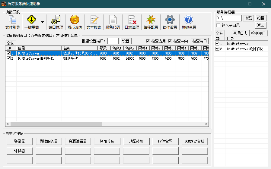Click the 检查端口 button
271x169 pixels.
coord(199,41)
